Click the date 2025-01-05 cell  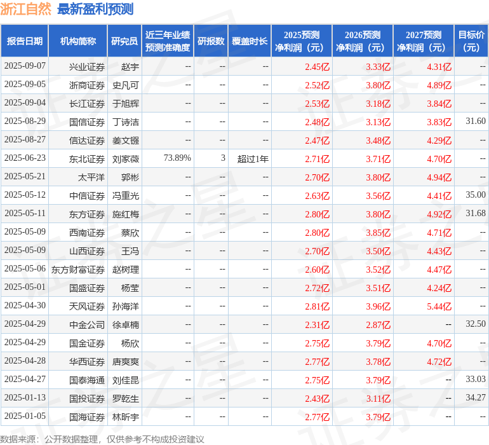pos(25,416)
